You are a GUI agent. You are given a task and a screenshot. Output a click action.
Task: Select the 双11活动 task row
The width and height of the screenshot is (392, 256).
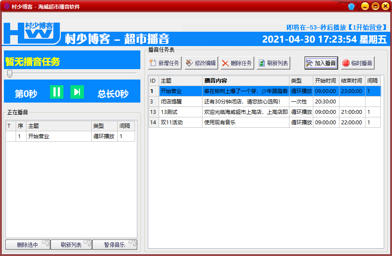coord(265,123)
